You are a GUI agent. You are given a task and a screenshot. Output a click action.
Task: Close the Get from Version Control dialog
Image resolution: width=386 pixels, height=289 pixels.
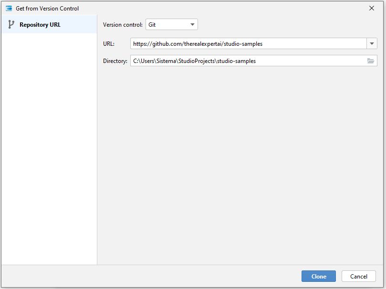tap(372, 8)
